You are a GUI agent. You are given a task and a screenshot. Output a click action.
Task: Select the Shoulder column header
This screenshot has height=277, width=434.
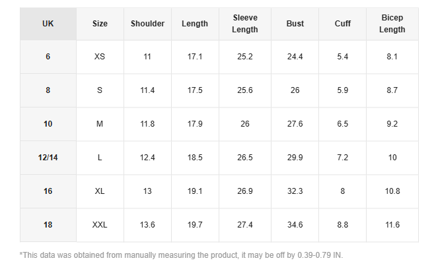click(x=147, y=24)
